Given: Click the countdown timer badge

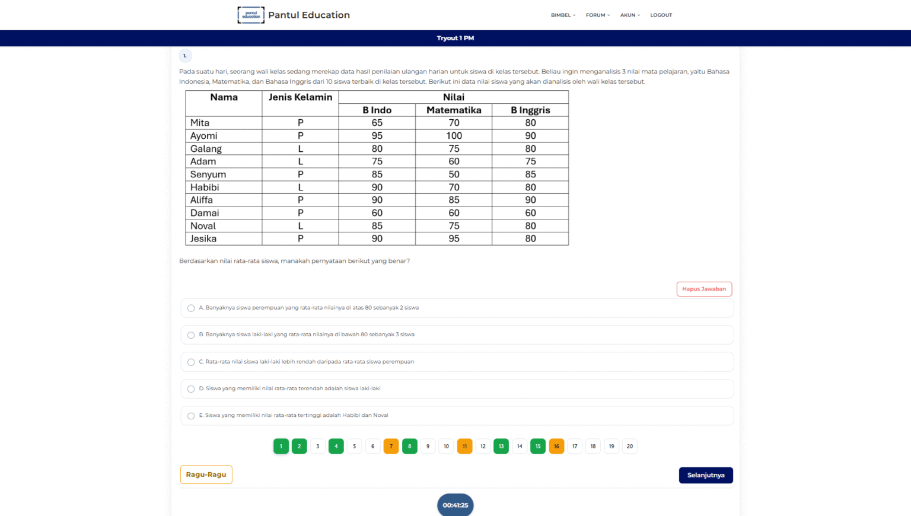Looking at the screenshot, I should coord(455,505).
